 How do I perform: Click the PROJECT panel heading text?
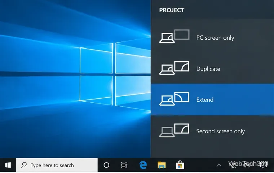pyautogui.click(x=172, y=10)
